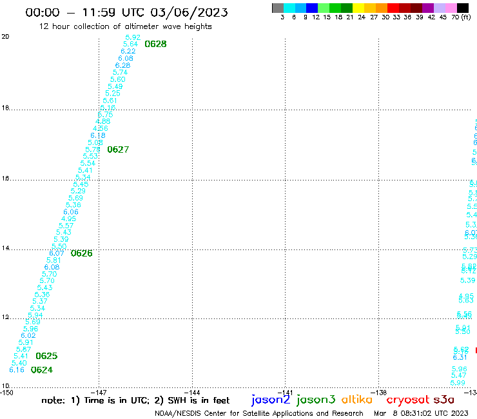Click the wave height value 5.37
Viewport: 477px width, 419px height.
coord(40,301)
